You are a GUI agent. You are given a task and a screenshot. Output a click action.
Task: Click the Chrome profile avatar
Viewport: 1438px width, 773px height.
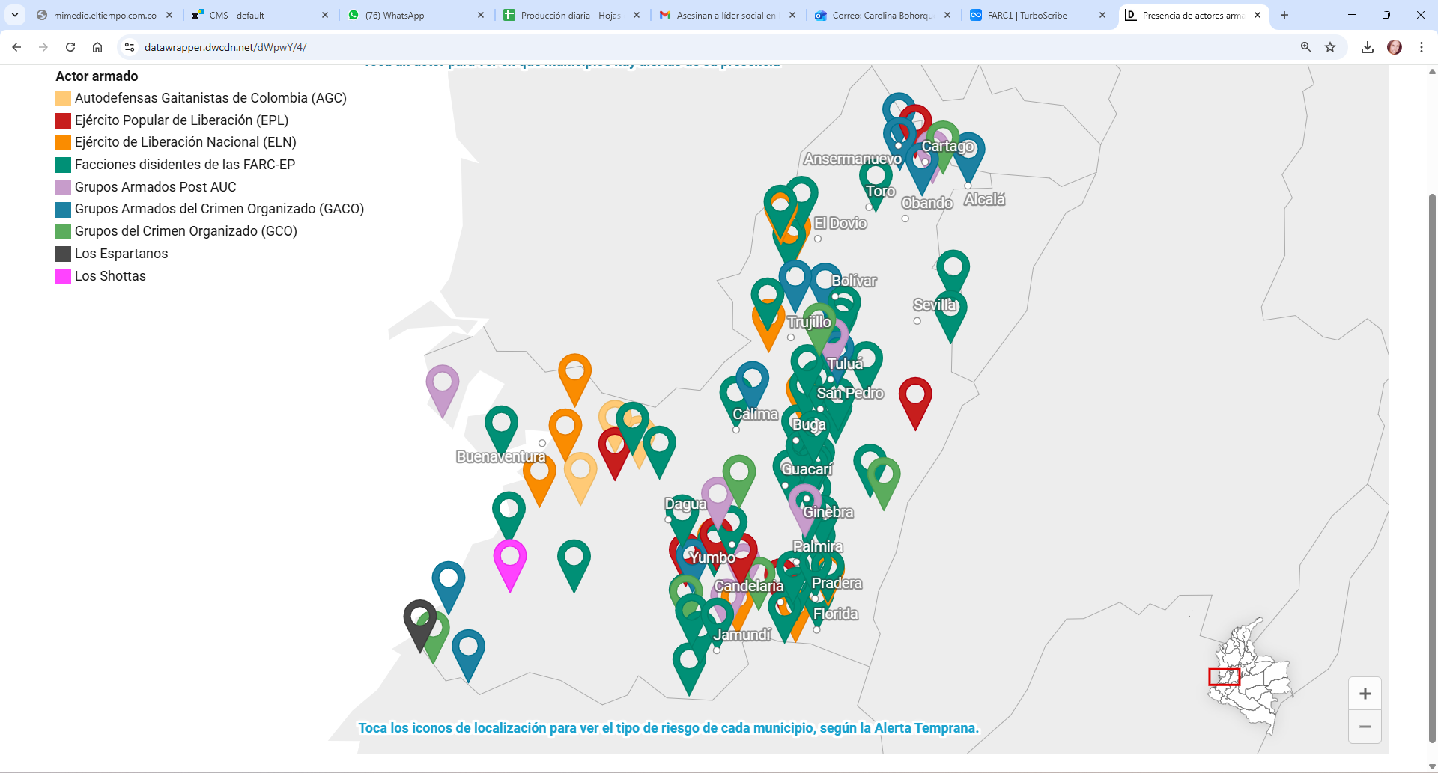point(1395,46)
